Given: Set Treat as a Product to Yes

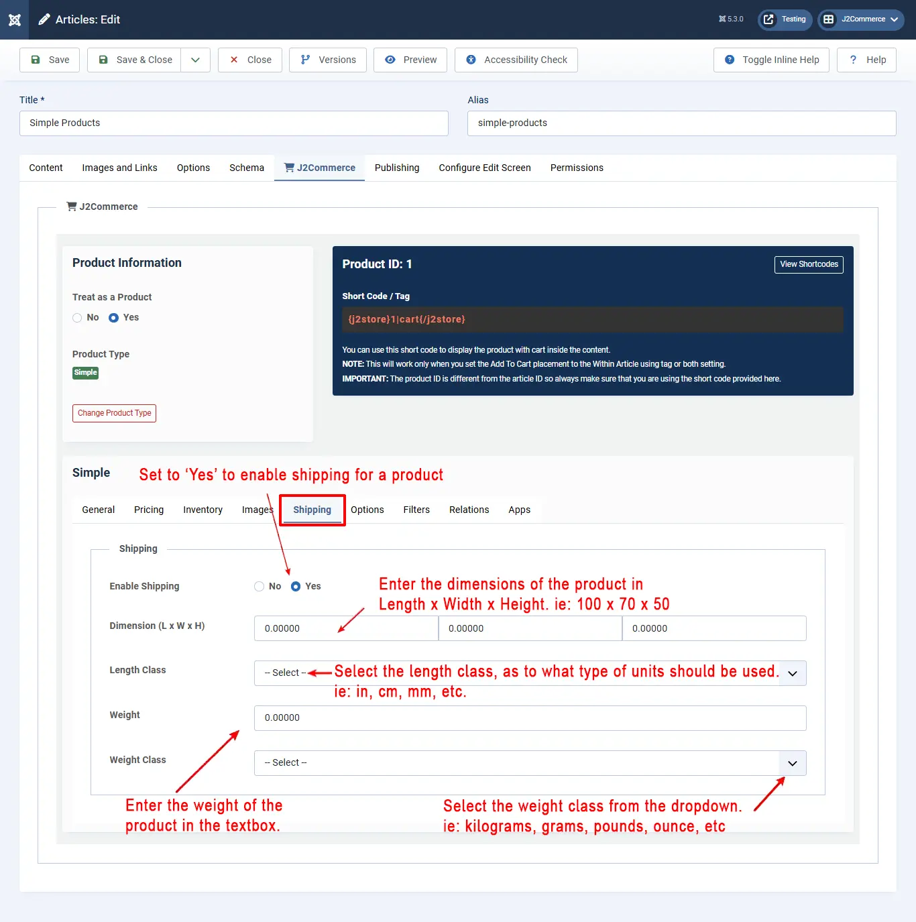Looking at the screenshot, I should tap(113, 318).
